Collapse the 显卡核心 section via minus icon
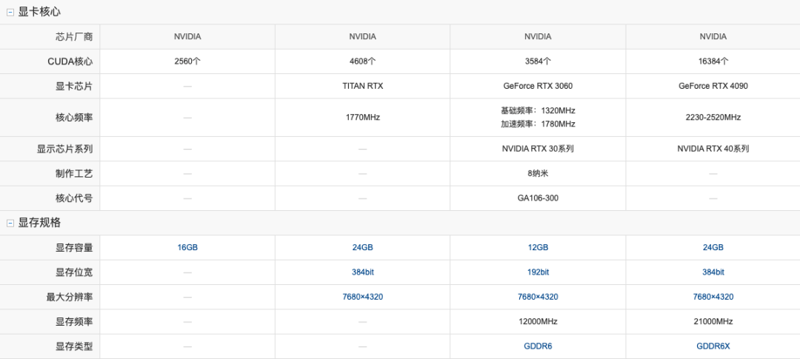800x359 pixels. tap(10, 13)
